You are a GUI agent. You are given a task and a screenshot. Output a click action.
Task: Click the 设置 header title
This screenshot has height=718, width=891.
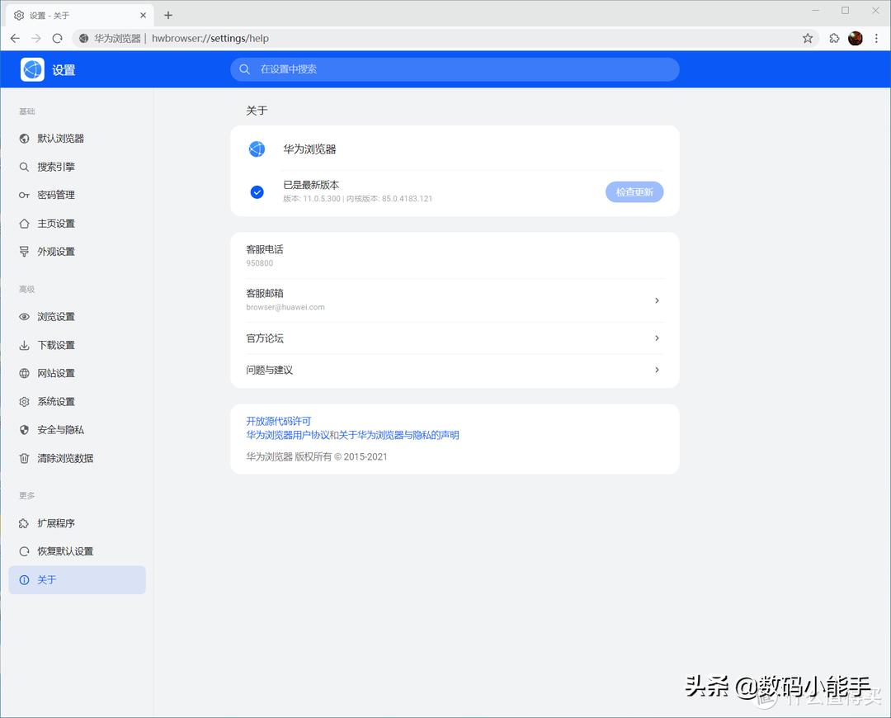[x=64, y=70]
